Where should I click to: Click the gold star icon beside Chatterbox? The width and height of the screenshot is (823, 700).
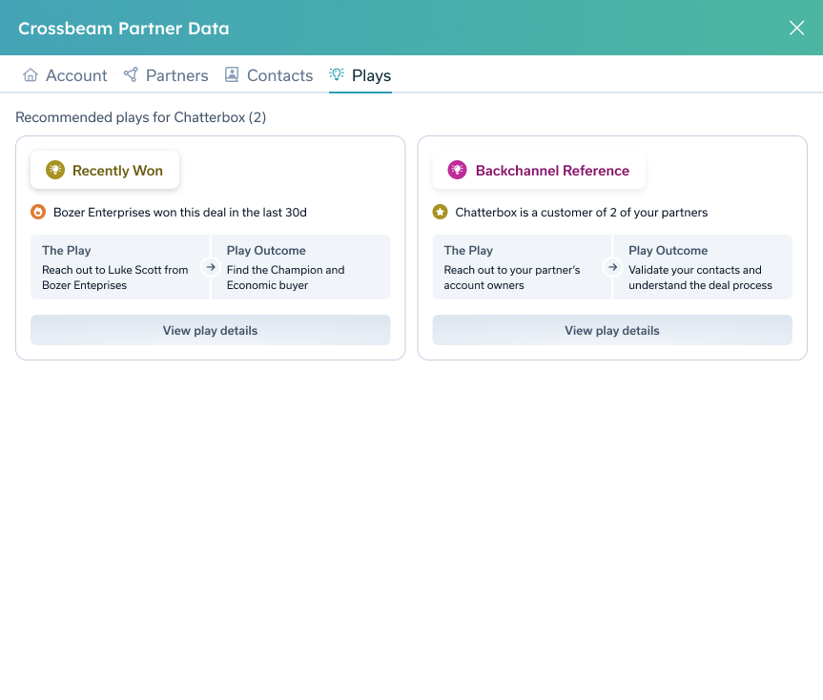[440, 212]
